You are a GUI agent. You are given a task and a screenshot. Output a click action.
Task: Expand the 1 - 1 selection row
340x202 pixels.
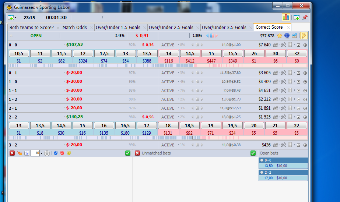(x=299, y=91)
